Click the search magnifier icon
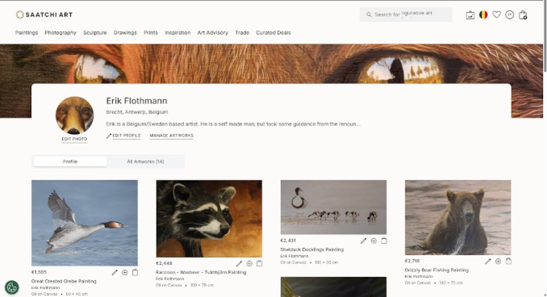This screenshot has height=297, width=547. (x=369, y=15)
